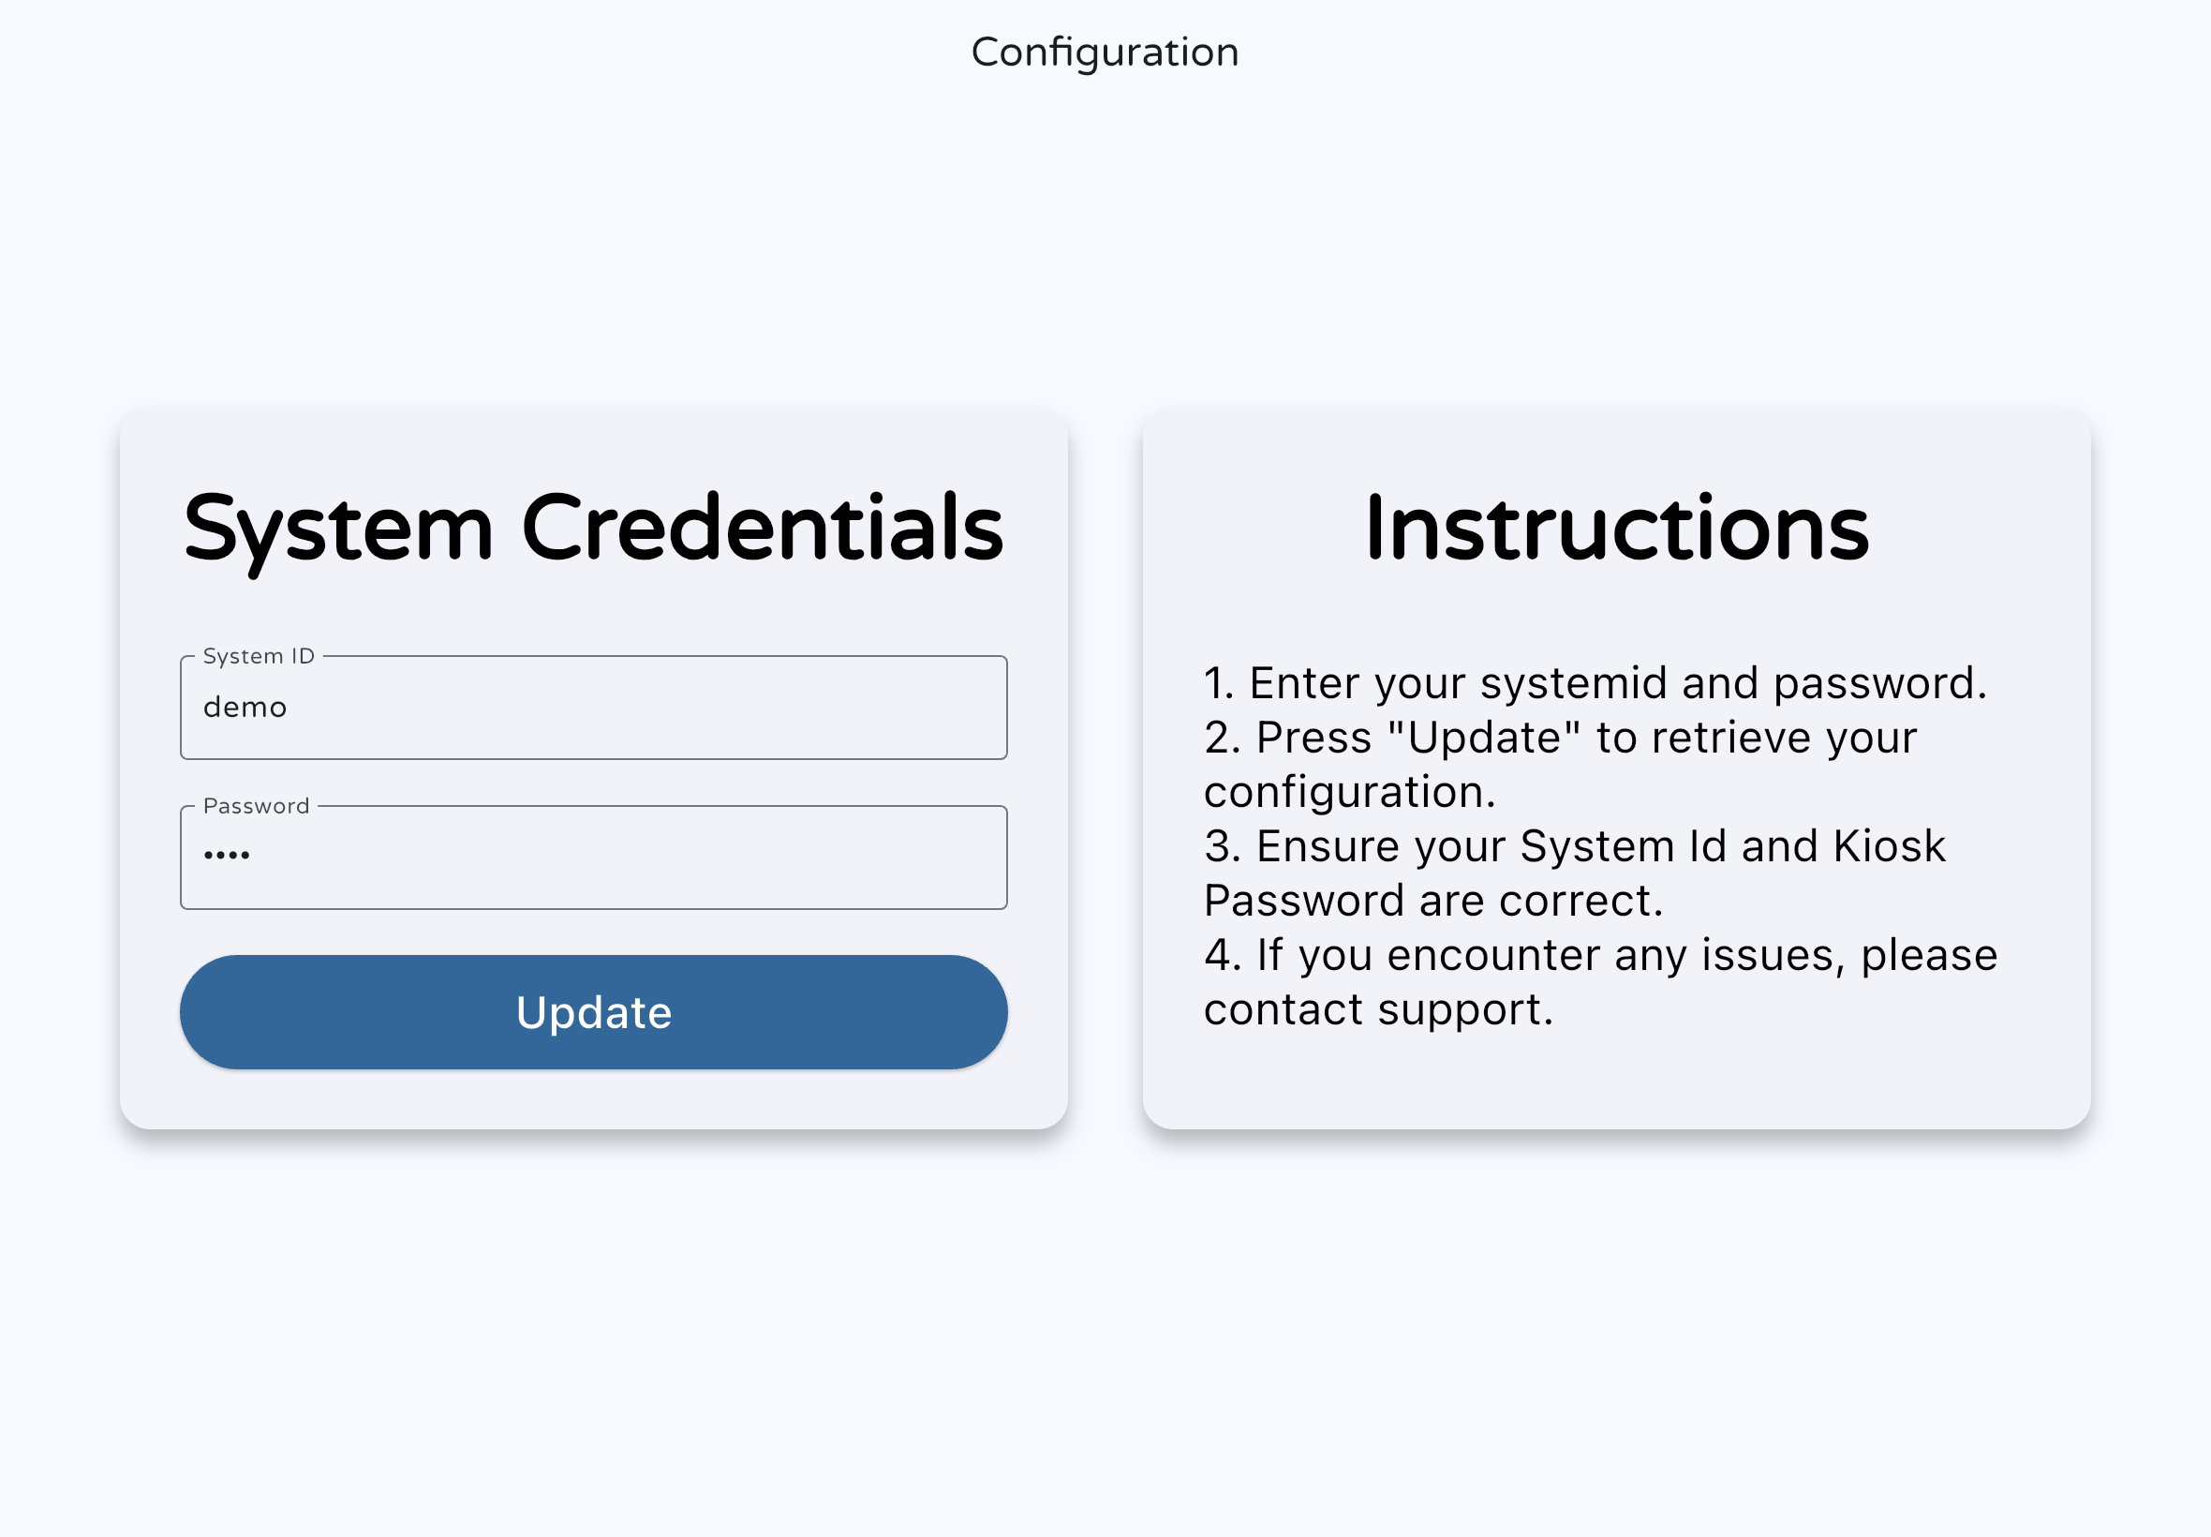Viewport: 2211px width, 1537px height.
Task: Click the Configuration page title
Action: [x=1104, y=52]
